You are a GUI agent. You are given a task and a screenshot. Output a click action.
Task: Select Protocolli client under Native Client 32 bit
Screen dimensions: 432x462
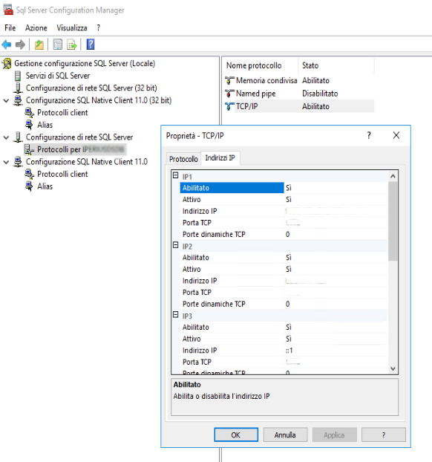point(62,113)
